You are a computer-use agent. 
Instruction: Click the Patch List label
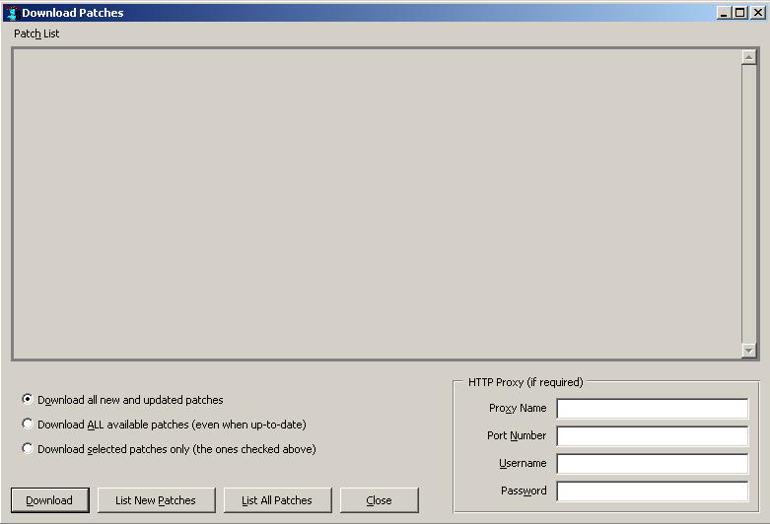[x=36, y=33]
